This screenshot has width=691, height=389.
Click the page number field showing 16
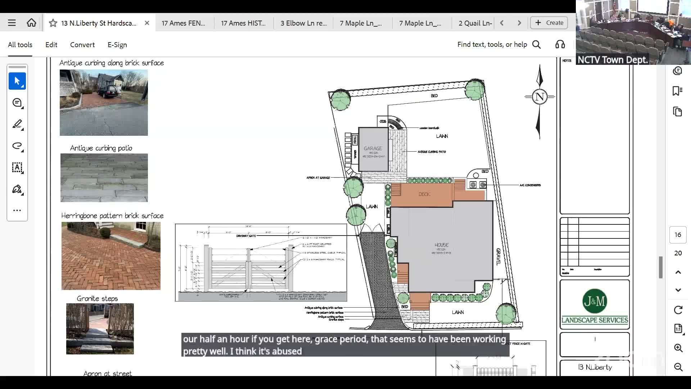678,234
